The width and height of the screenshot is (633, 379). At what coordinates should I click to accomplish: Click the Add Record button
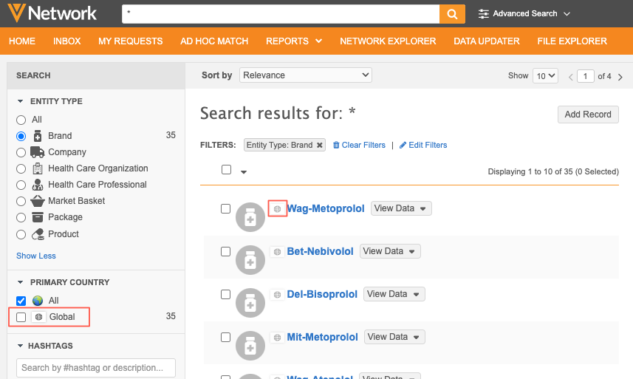click(x=587, y=115)
